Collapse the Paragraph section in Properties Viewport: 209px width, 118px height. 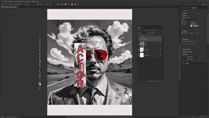[x=182, y=31]
